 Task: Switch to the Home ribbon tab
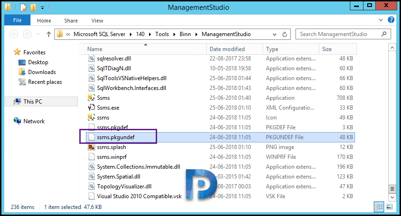44,21
